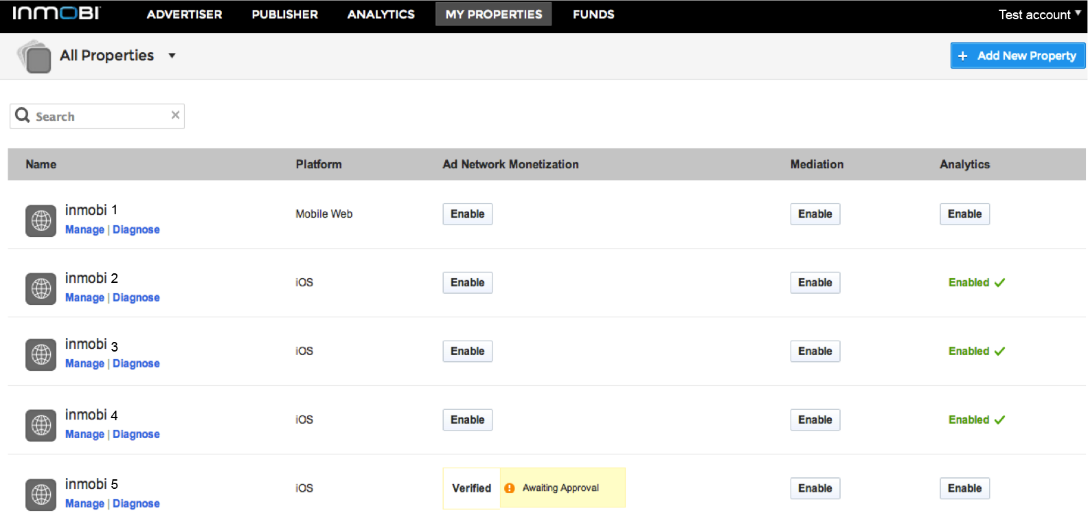Click the Name column header
This screenshot has height=515, width=1088.
[41, 164]
